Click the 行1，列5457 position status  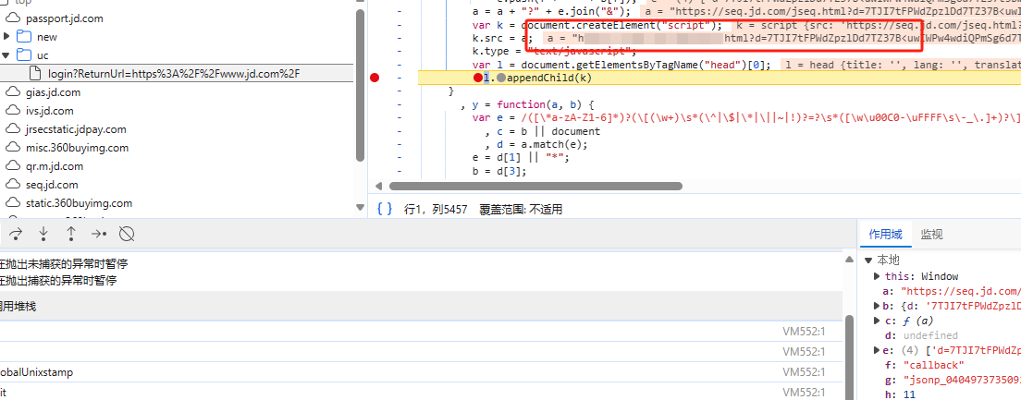click(x=436, y=210)
